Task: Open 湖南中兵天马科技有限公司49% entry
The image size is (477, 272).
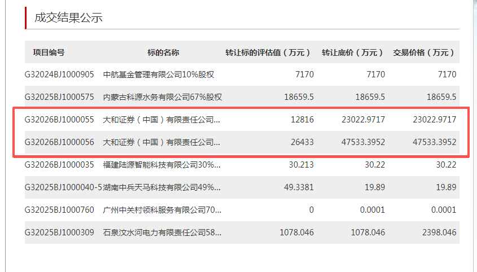Action: coord(161,187)
